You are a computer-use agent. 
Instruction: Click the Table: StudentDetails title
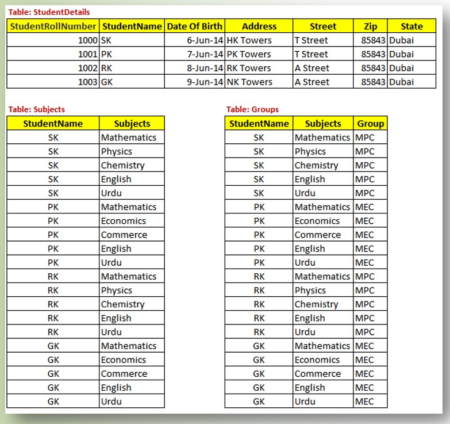tap(49, 12)
